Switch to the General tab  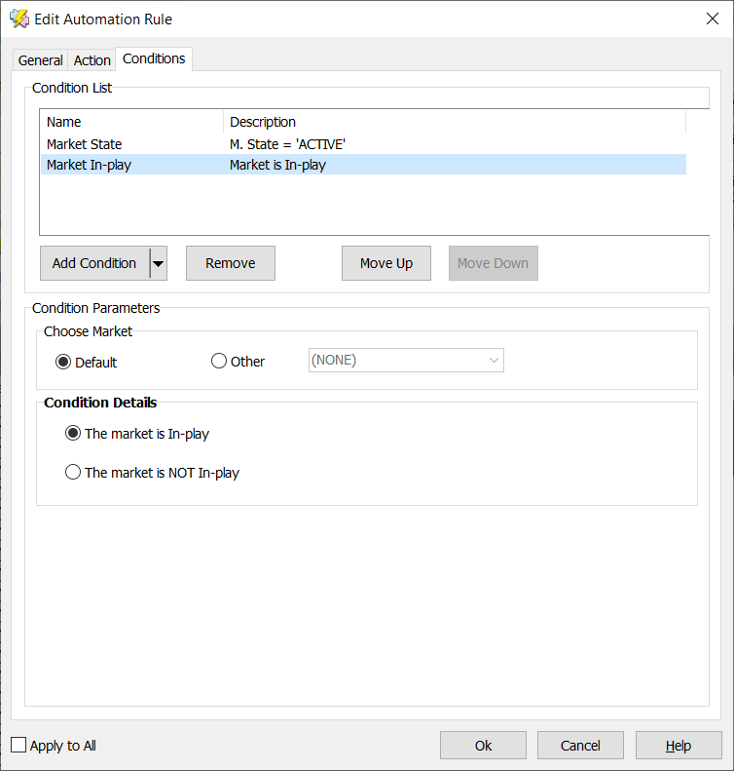pyautogui.click(x=40, y=60)
